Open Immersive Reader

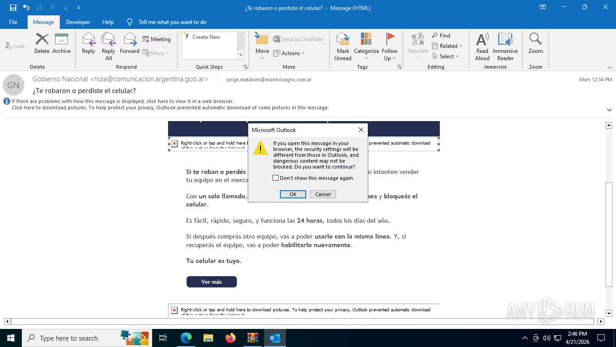[x=505, y=47]
